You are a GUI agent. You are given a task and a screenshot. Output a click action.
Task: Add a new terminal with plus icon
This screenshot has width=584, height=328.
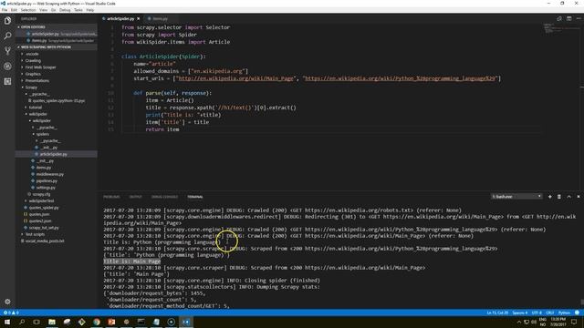(x=549, y=197)
